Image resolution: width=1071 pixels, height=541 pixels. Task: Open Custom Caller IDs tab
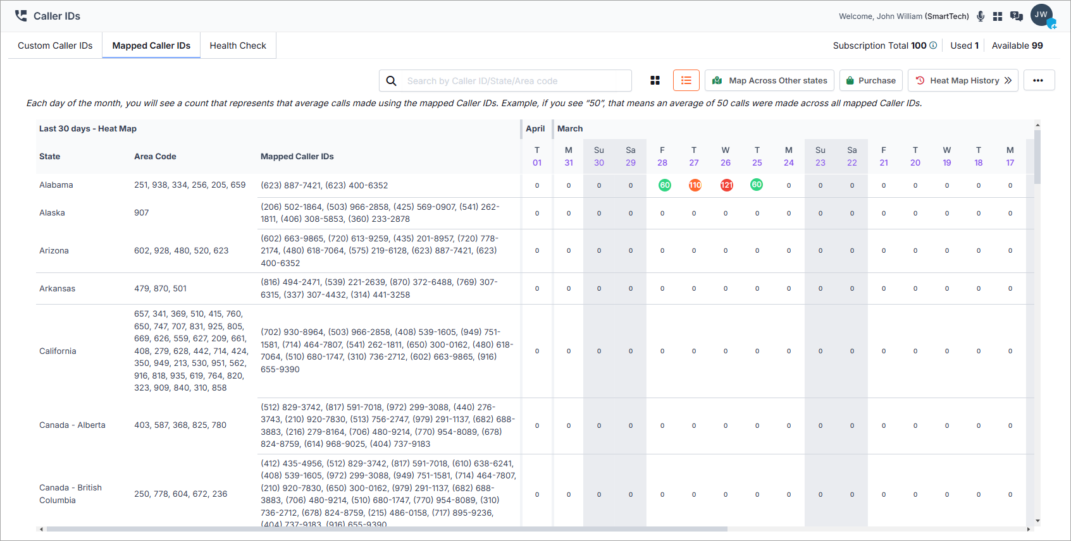point(55,46)
